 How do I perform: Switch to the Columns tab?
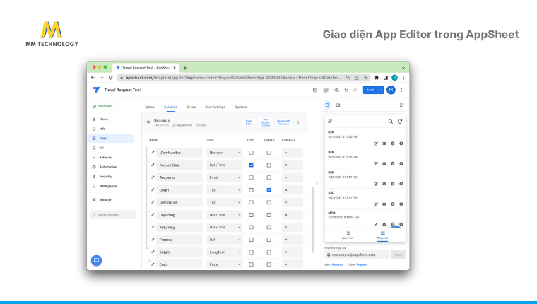170,107
